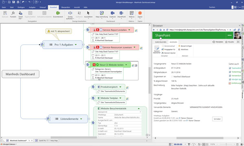Image resolution: width=244 pixels, height=146 pixels.
Task: Click the filter icon in status bar
Action: point(189,144)
